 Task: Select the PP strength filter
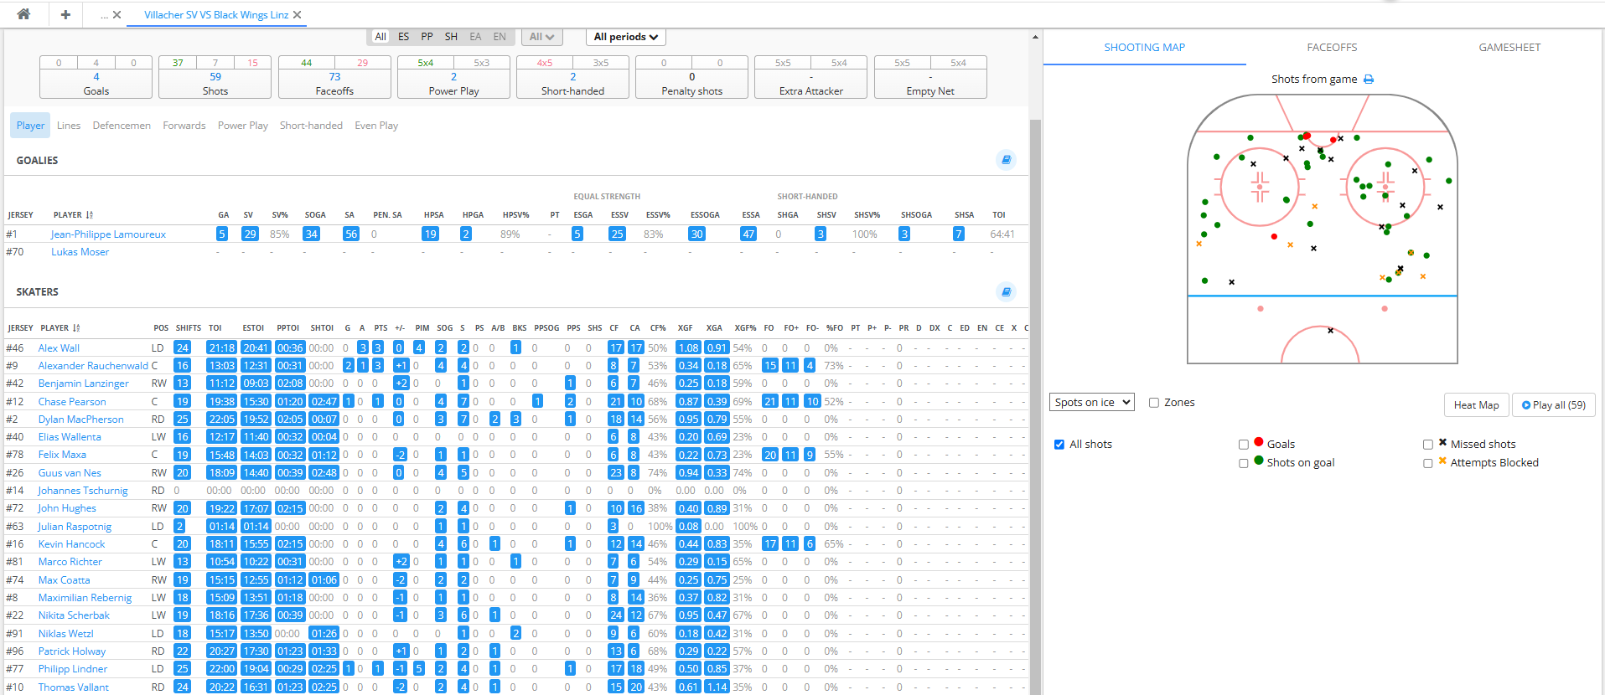[427, 37]
